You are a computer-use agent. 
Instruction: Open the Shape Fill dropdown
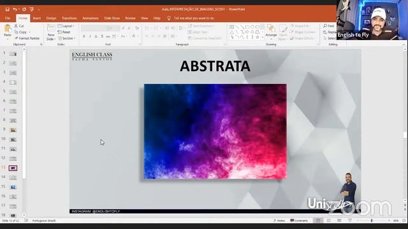click(300, 26)
